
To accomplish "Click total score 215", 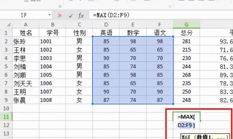I will (186, 50).
